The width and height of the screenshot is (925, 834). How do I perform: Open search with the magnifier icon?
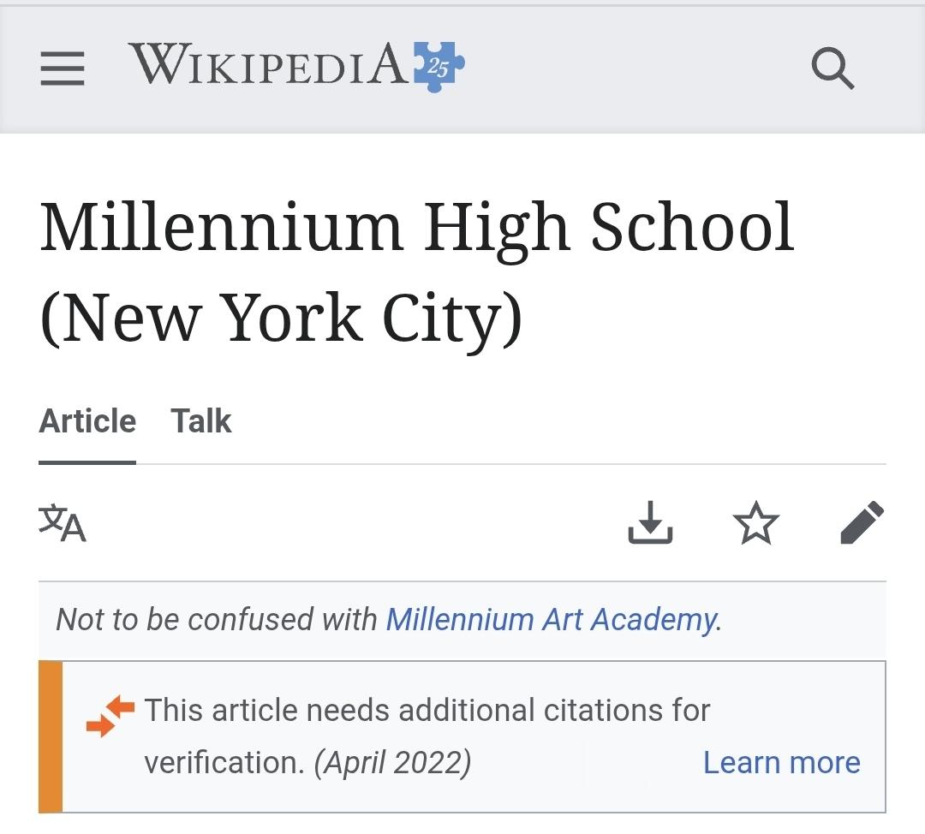tap(832, 69)
